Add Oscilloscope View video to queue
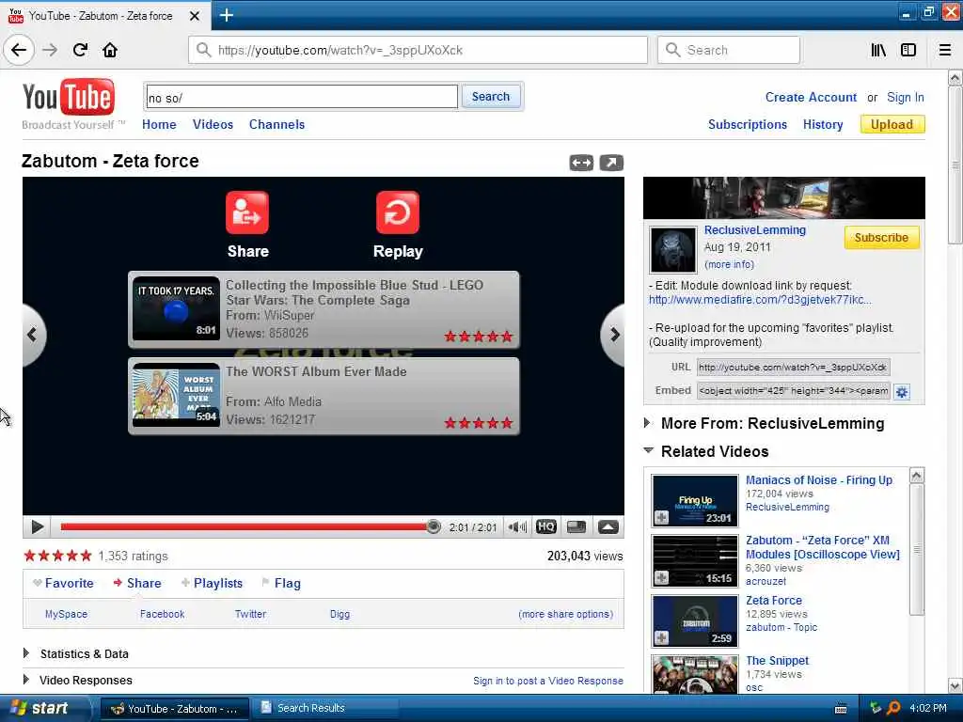The height and width of the screenshot is (722, 963). [x=661, y=578]
